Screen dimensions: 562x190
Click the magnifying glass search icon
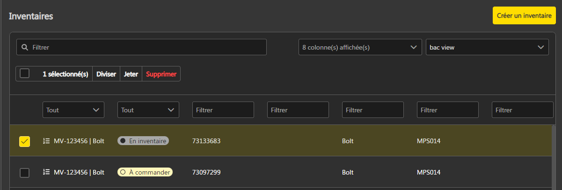[25, 47]
